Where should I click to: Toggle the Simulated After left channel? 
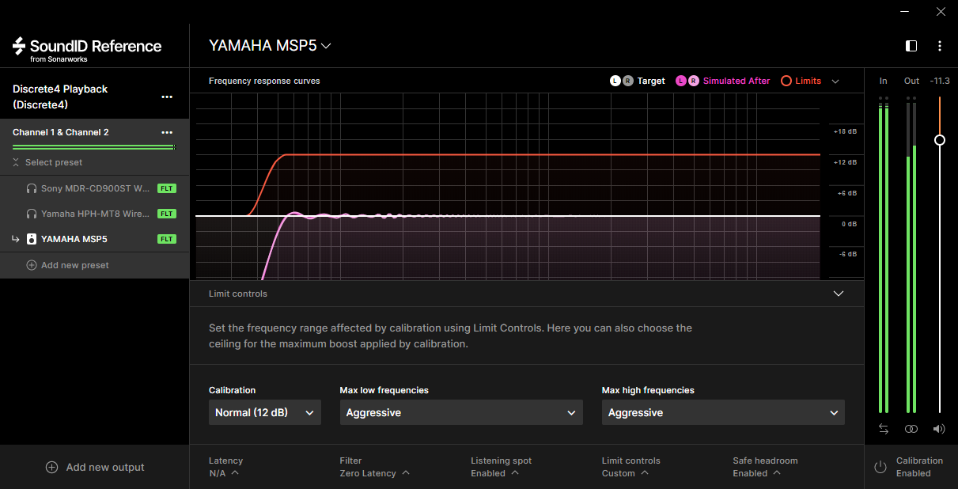pos(681,81)
